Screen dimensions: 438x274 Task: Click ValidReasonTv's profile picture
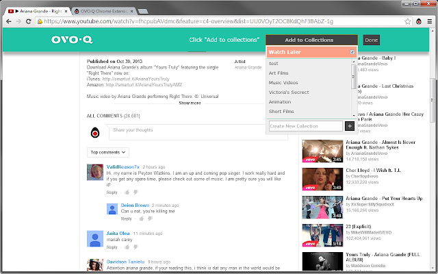click(x=95, y=172)
